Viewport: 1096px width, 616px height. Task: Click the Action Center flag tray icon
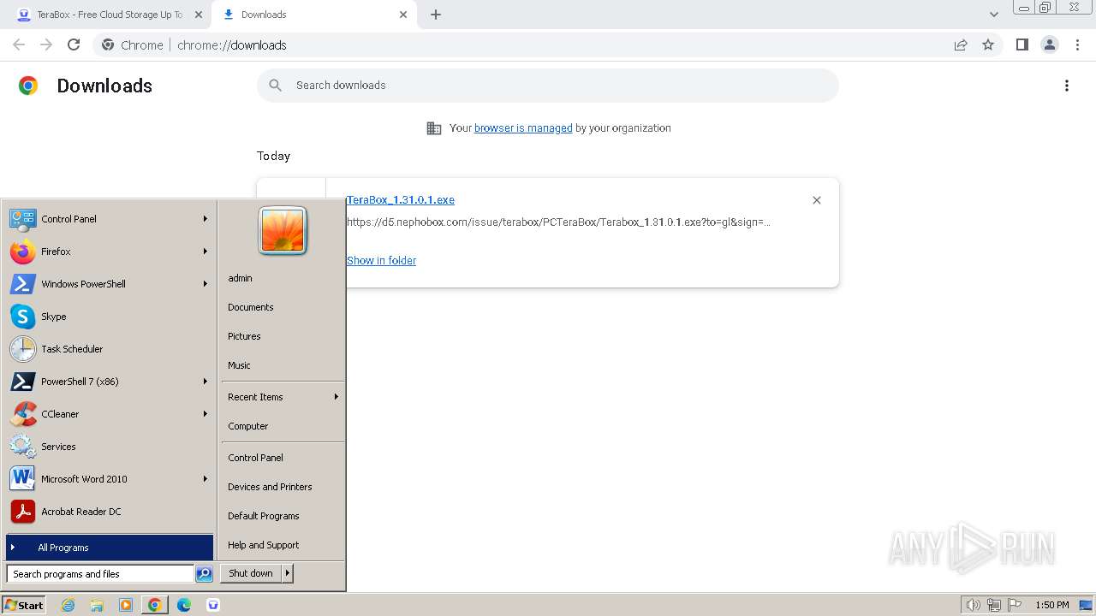tap(1015, 605)
